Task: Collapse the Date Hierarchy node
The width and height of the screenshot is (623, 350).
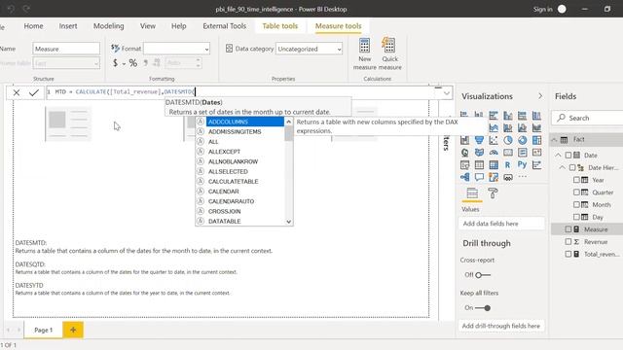Action: click(563, 167)
